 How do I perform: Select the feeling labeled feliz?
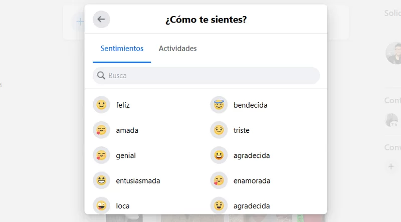123,105
